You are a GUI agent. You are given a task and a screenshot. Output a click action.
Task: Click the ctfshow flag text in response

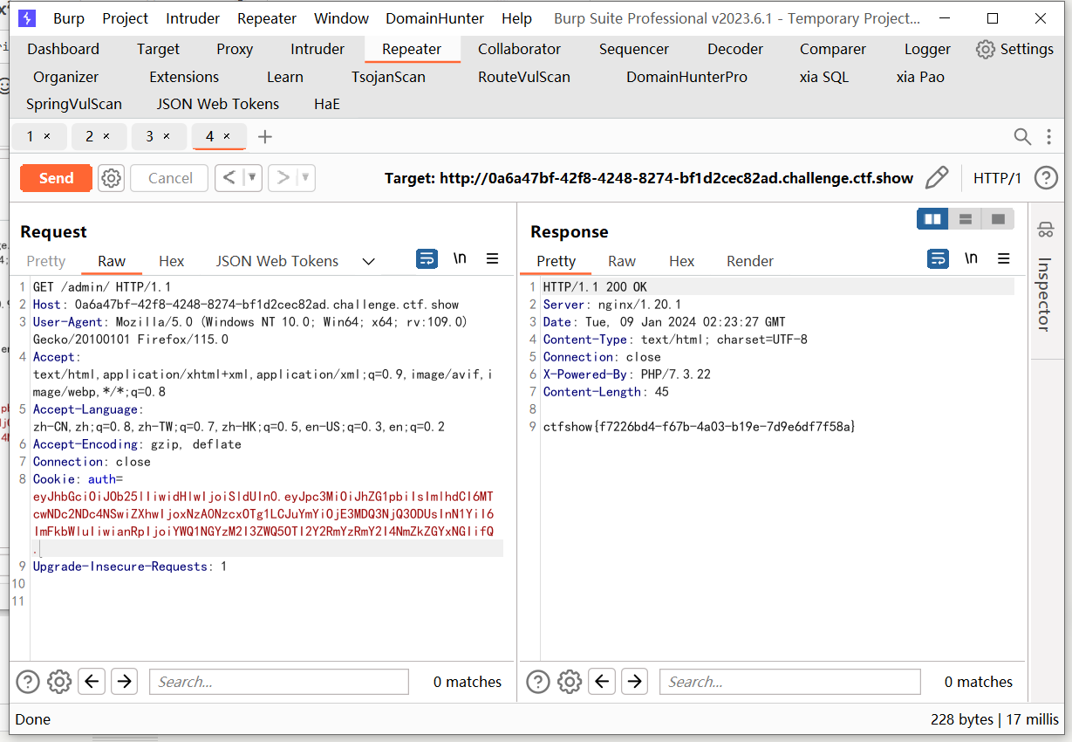(x=700, y=427)
